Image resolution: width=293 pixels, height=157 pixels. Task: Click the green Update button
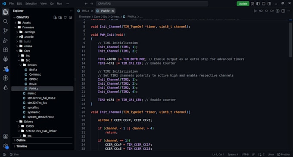[243, 3]
